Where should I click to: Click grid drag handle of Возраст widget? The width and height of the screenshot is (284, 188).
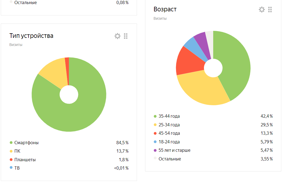270,9
